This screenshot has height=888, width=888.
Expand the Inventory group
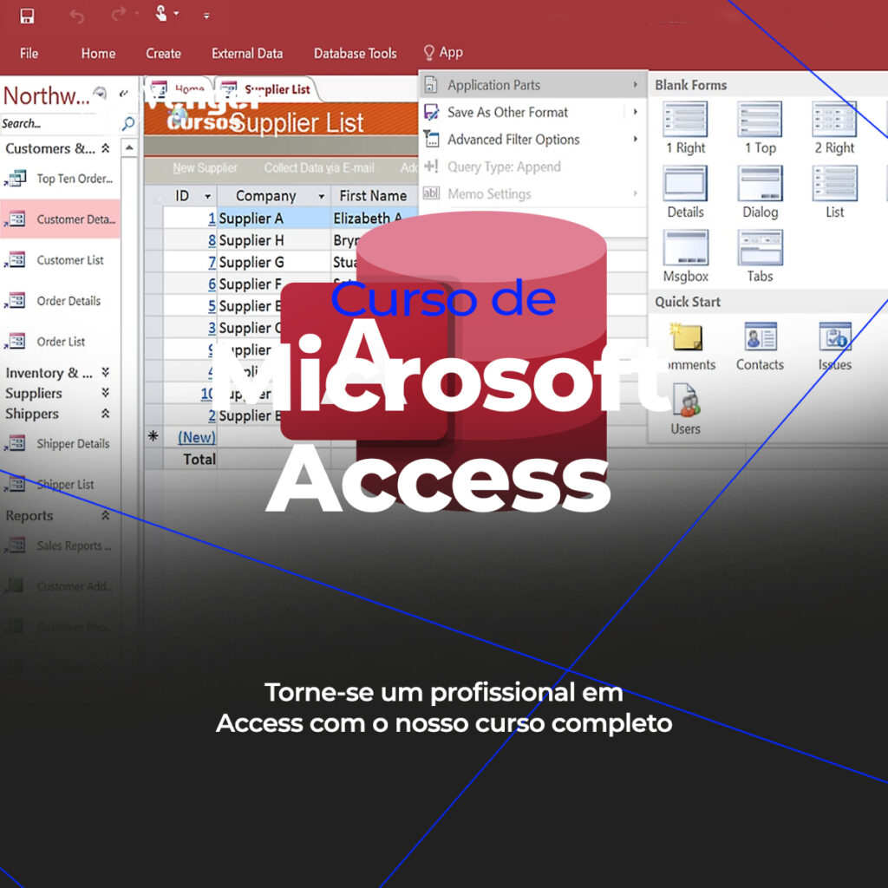[x=105, y=372]
